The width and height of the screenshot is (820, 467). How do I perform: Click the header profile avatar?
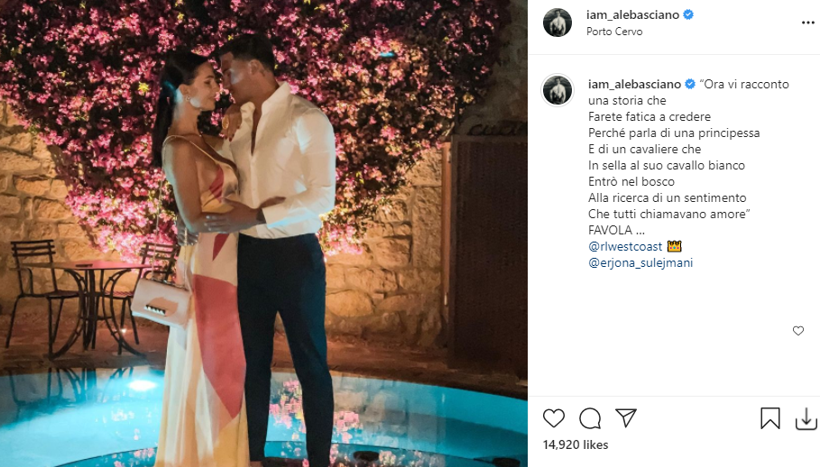(557, 23)
